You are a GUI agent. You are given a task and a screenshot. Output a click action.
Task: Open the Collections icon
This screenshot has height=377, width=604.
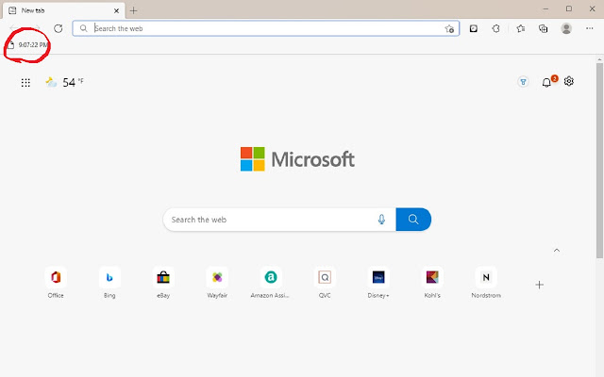click(544, 28)
